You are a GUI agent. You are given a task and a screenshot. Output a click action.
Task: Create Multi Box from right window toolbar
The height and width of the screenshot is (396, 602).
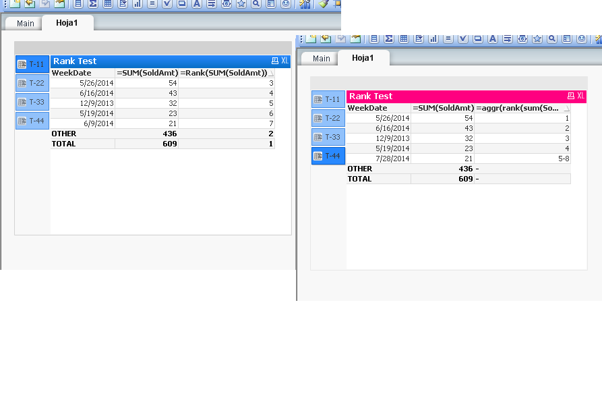pos(419,38)
